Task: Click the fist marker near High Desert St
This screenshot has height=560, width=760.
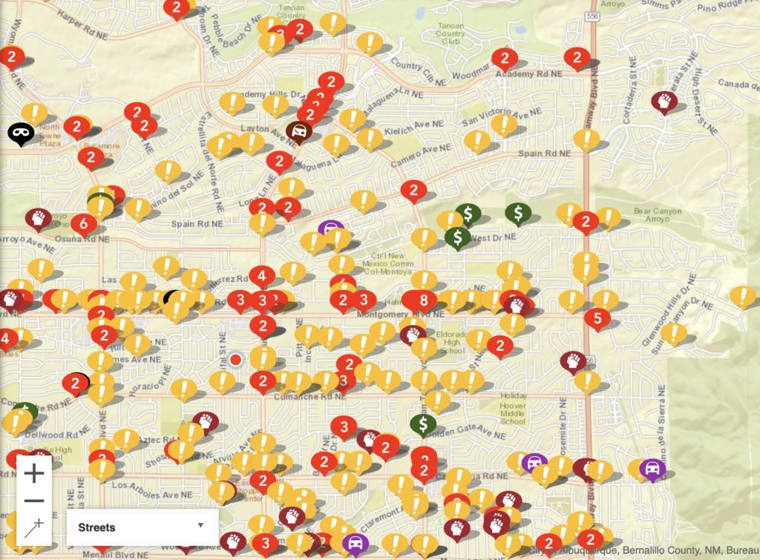Action: tap(664, 101)
